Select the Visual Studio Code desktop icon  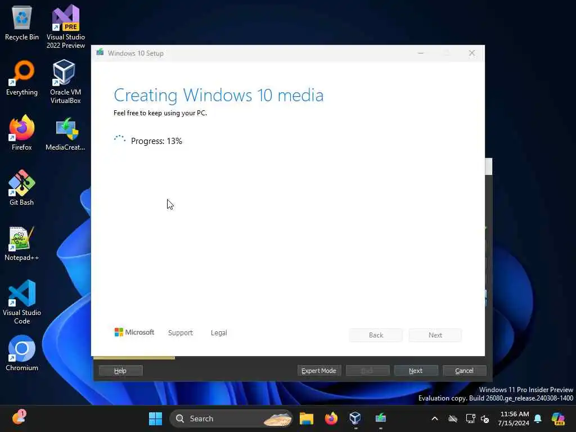pyautogui.click(x=22, y=302)
